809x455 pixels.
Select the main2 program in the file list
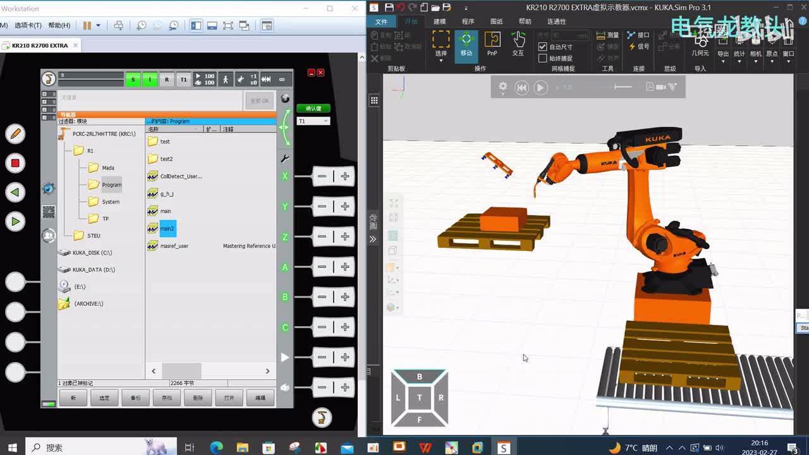tap(167, 228)
